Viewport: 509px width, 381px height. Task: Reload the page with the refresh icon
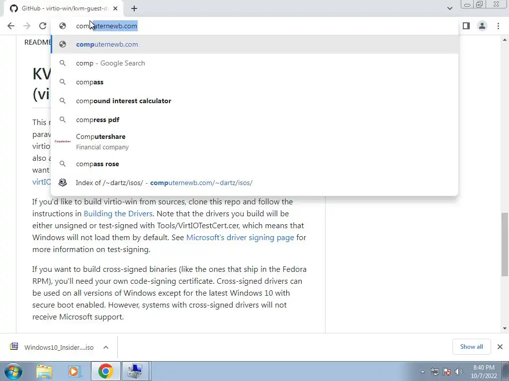(43, 26)
